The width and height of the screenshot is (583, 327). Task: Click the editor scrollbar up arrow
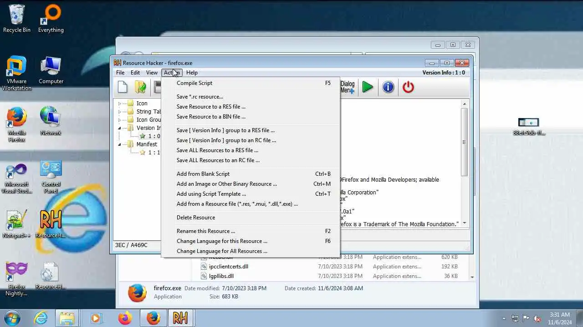465,104
